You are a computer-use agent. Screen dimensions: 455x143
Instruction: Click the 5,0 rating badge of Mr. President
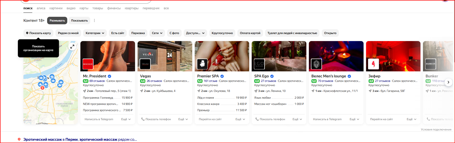pyautogui.click(x=86, y=81)
